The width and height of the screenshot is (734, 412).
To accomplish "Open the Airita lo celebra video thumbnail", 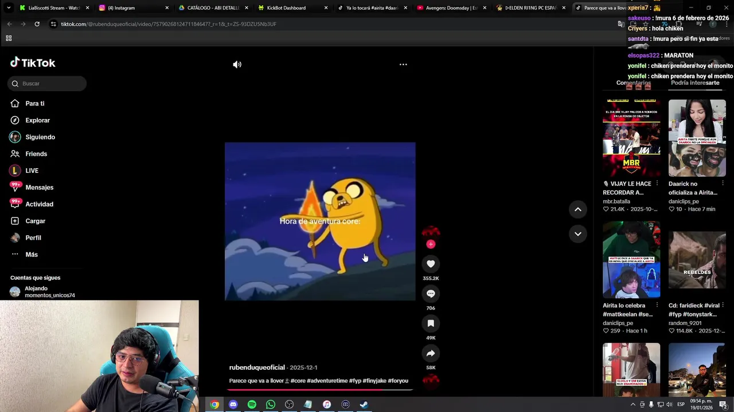I will pos(631,260).
